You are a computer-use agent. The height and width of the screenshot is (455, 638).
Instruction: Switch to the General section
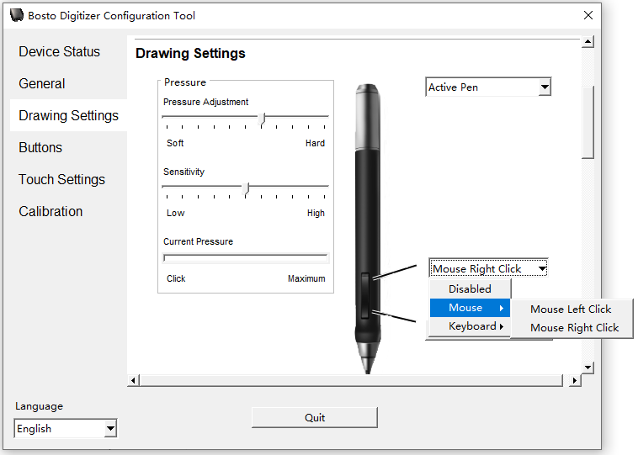[x=41, y=83]
